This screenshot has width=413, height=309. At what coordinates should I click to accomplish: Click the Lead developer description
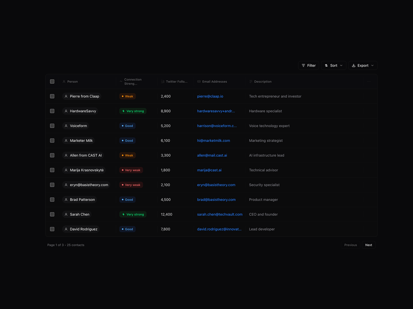(262, 229)
